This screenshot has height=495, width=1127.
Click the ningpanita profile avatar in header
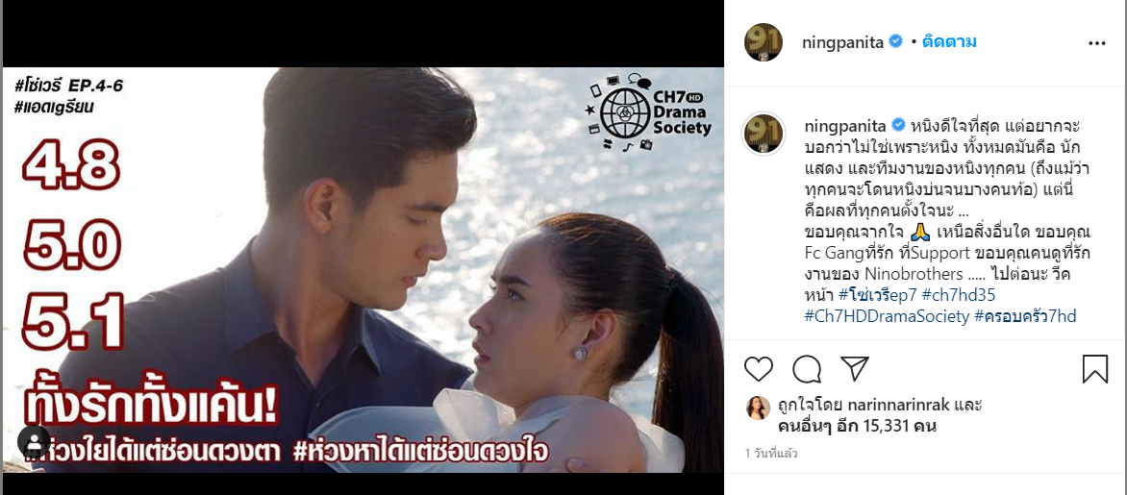764,41
